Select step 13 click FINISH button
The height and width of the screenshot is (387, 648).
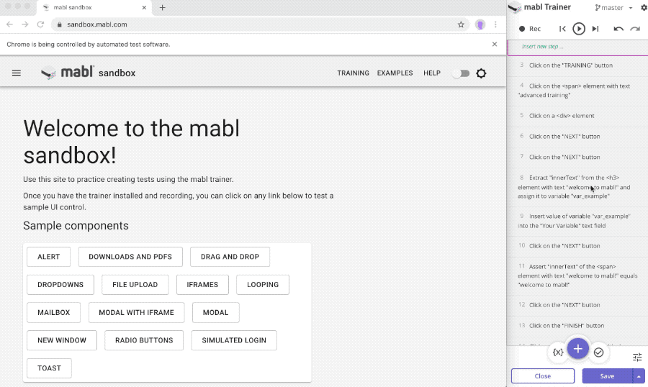pos(577,325)
